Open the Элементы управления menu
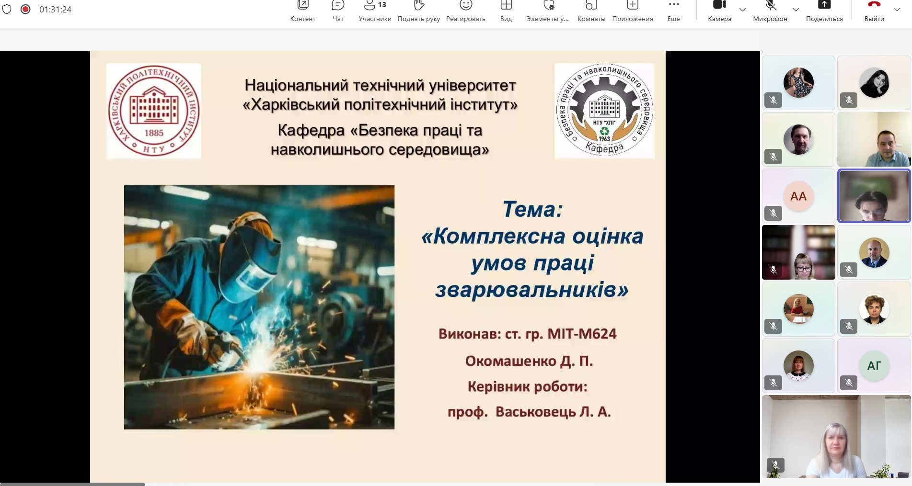Viewport: 912px width, 486px height. click(548, 11)
